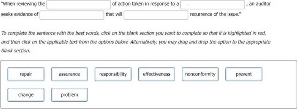Screen dimensions: 297x109
Task: Select the blank after 'in response to a'
Action: 212,5
